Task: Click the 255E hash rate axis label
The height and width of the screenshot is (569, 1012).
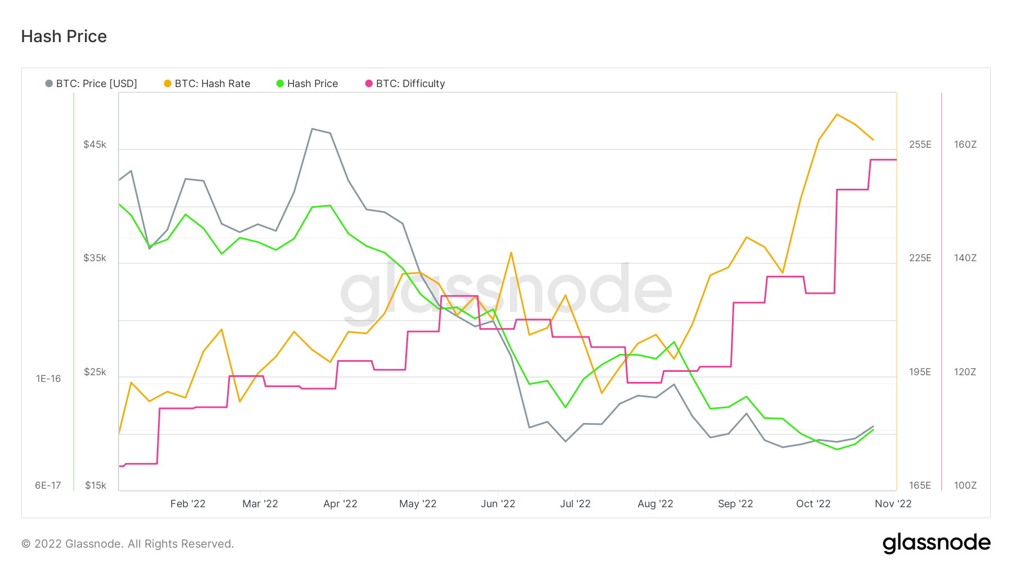Action: (x=920, y=144)
